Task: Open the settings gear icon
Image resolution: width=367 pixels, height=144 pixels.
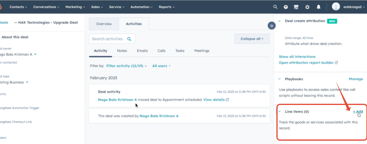Action: tap(307, 7)
